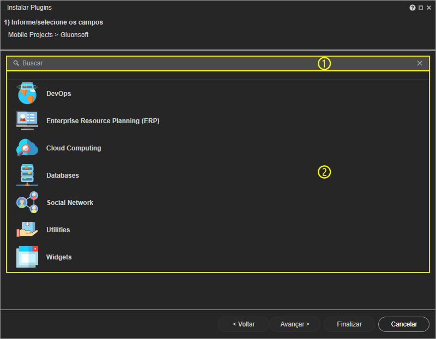Viewport: 436px width, 339px height.
Task: Maximize the Instalar Plugins window
Action: click(421, 8)
